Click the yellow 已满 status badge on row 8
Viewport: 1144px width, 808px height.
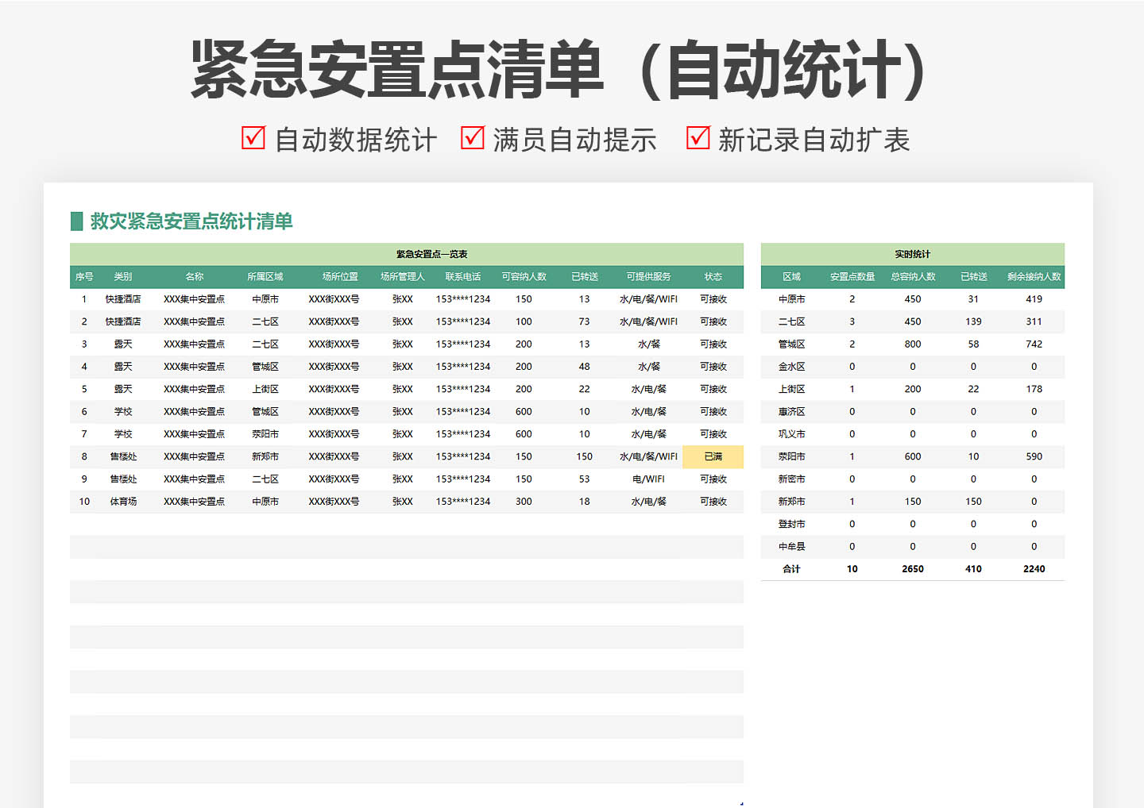pos(713,456)
